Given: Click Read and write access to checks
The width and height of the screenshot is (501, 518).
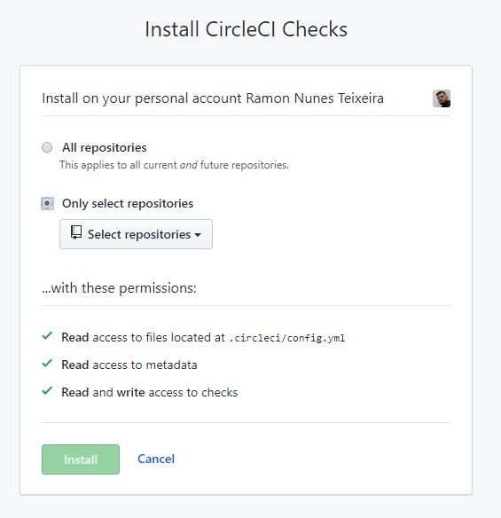Looking at the screenshot, I should pyautogui.click(x=150, y=392).
